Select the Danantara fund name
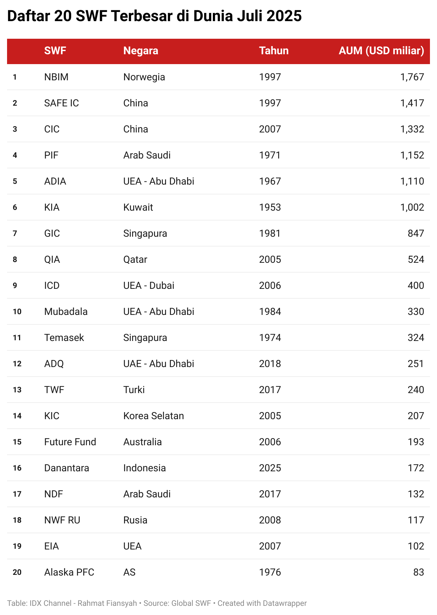Viewport: 437px width, 615px height. [67, 468]
